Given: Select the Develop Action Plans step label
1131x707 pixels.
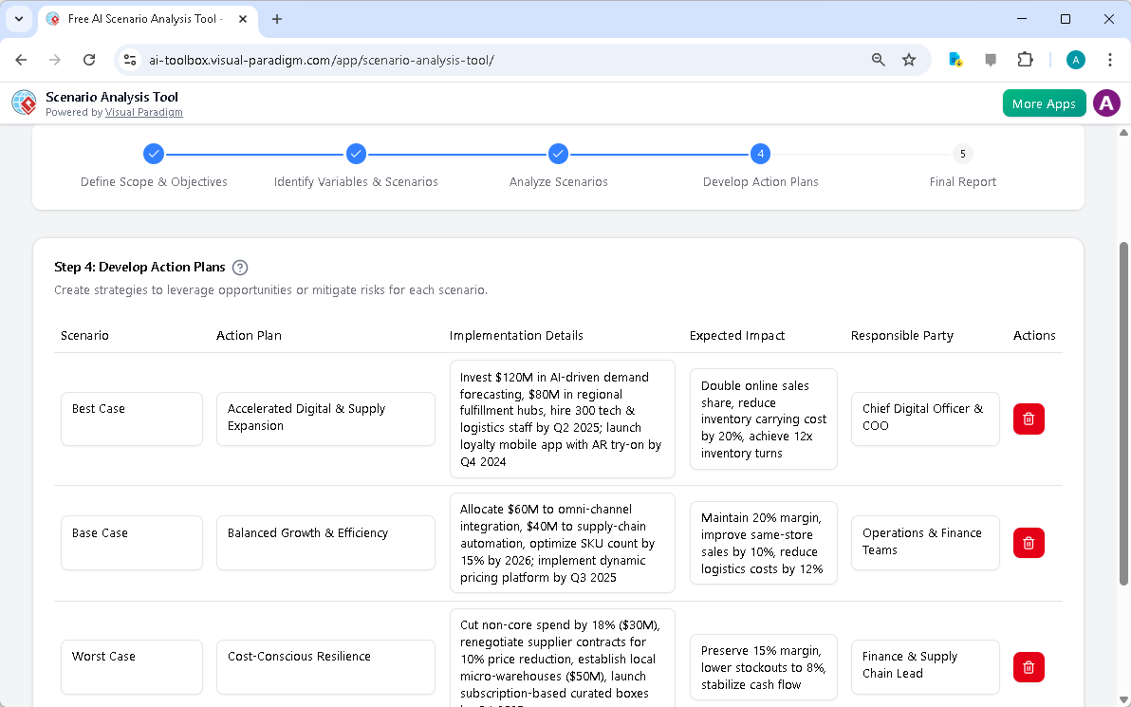Looking at the screenshot, I should click(760, 181).
